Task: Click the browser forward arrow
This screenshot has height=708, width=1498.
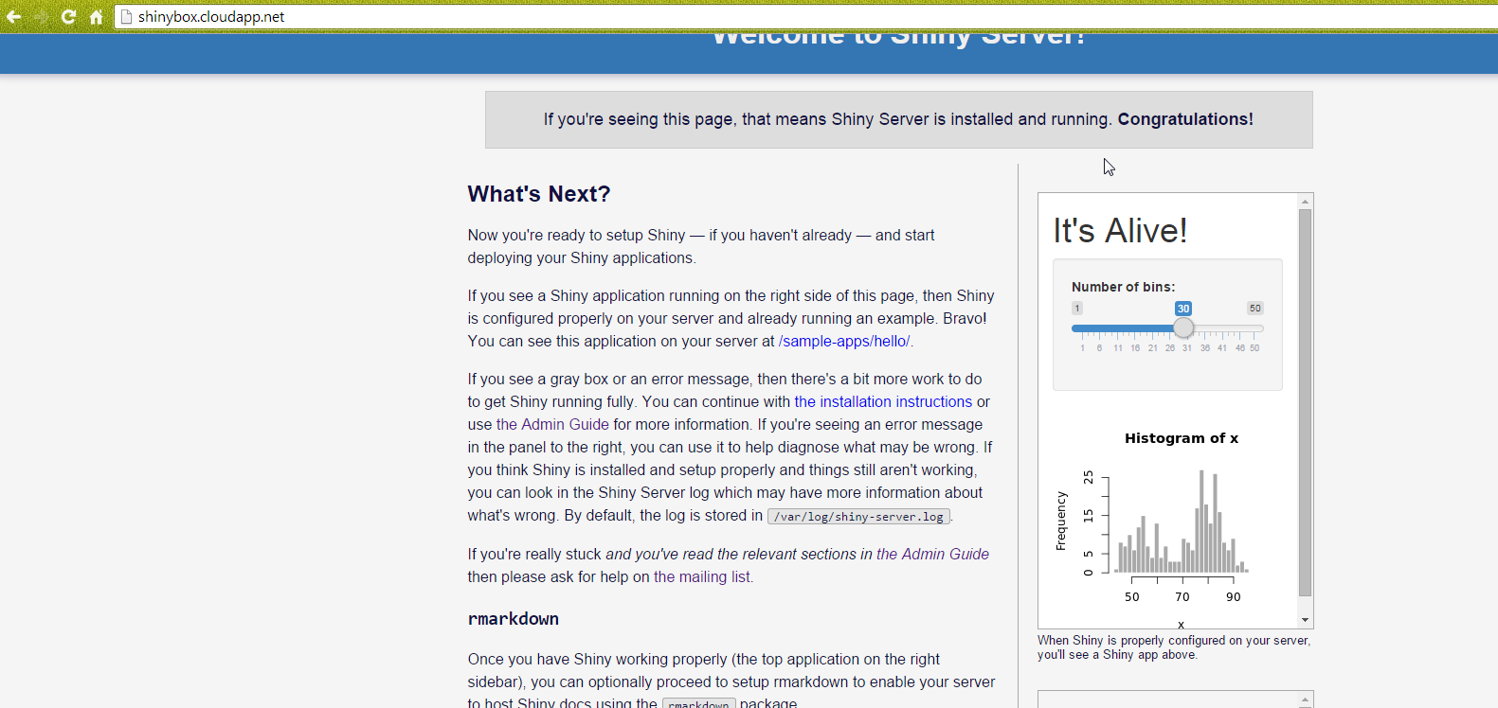Action: [x=41, y=16]
